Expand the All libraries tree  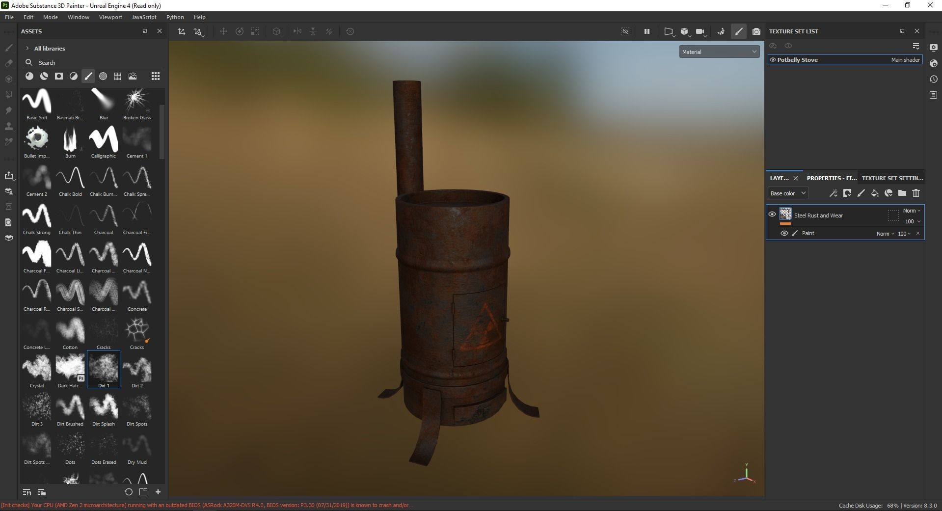pyautogui.click(x=27, y=48)
